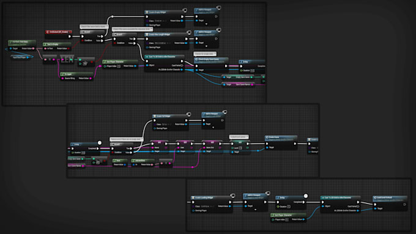Select the AsDateTime conversion node
The height and width of the screenshot is (234, 416).
[x=143, y=163]
